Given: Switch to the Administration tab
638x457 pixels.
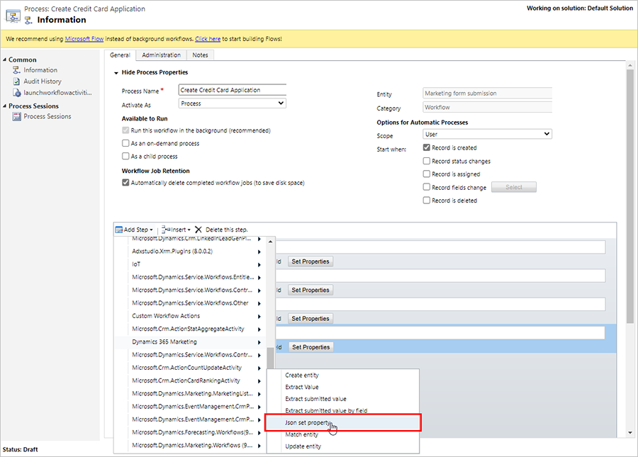Looking at the screenshot, I should [161, 55].
